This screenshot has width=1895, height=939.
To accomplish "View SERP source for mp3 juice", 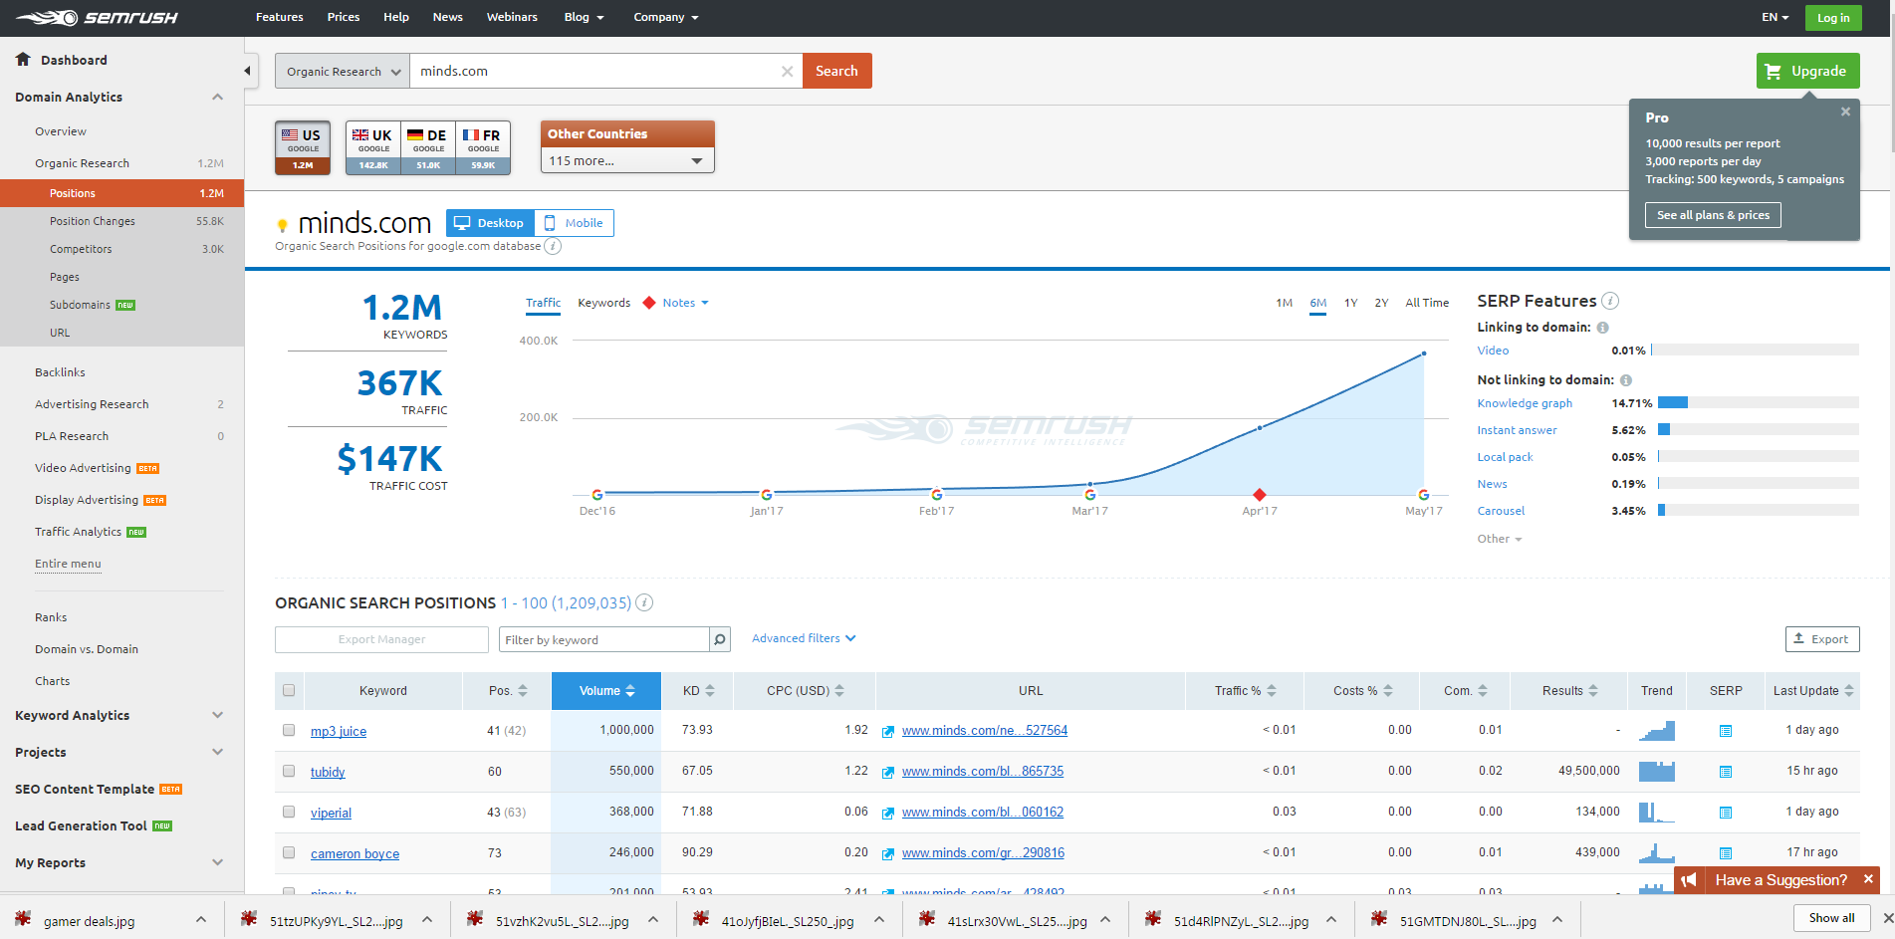I will point(1726,731).
